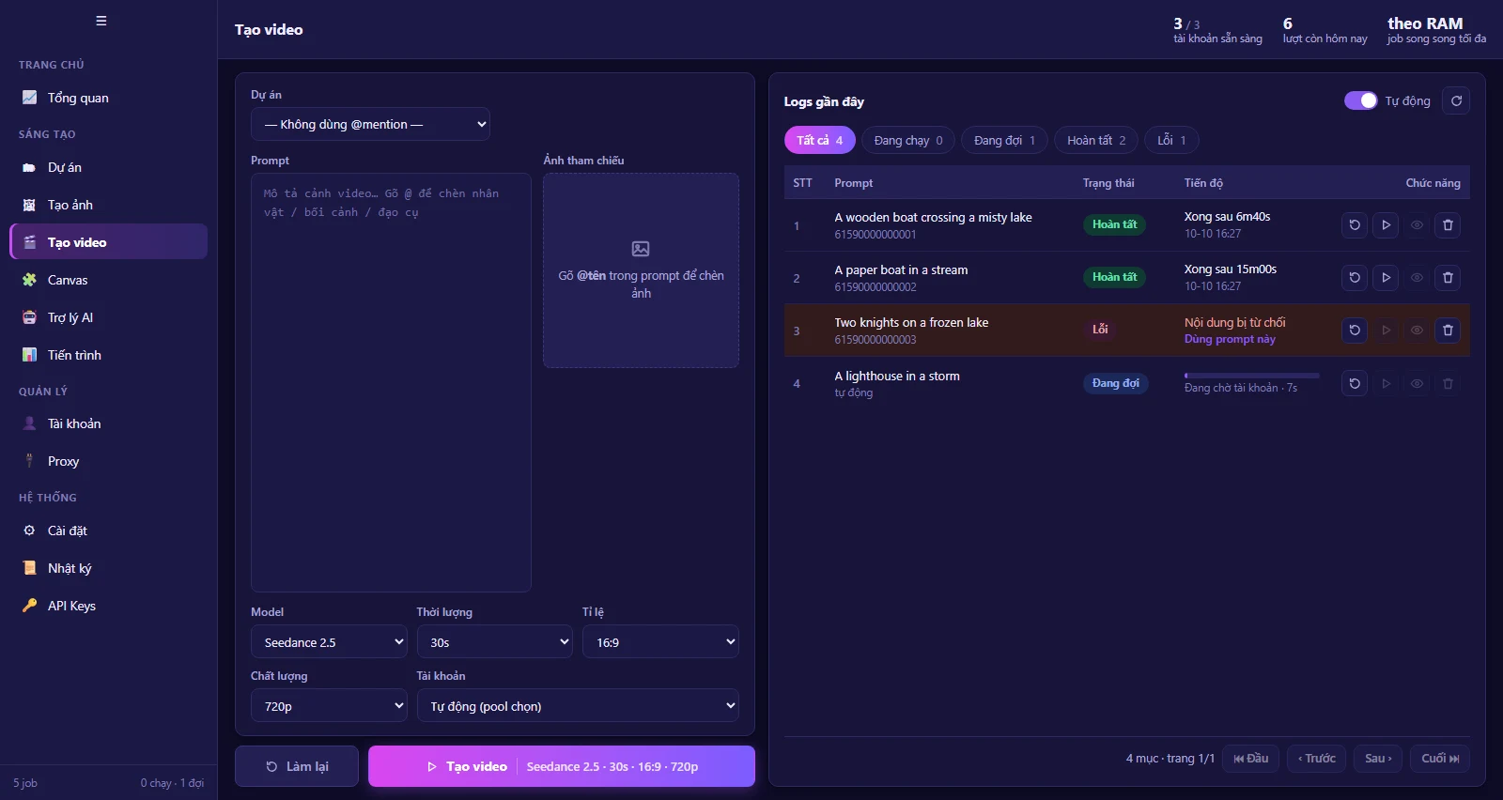Retry the Two knights failed job
1503x800 pixels.
(x=1355, y=331)
